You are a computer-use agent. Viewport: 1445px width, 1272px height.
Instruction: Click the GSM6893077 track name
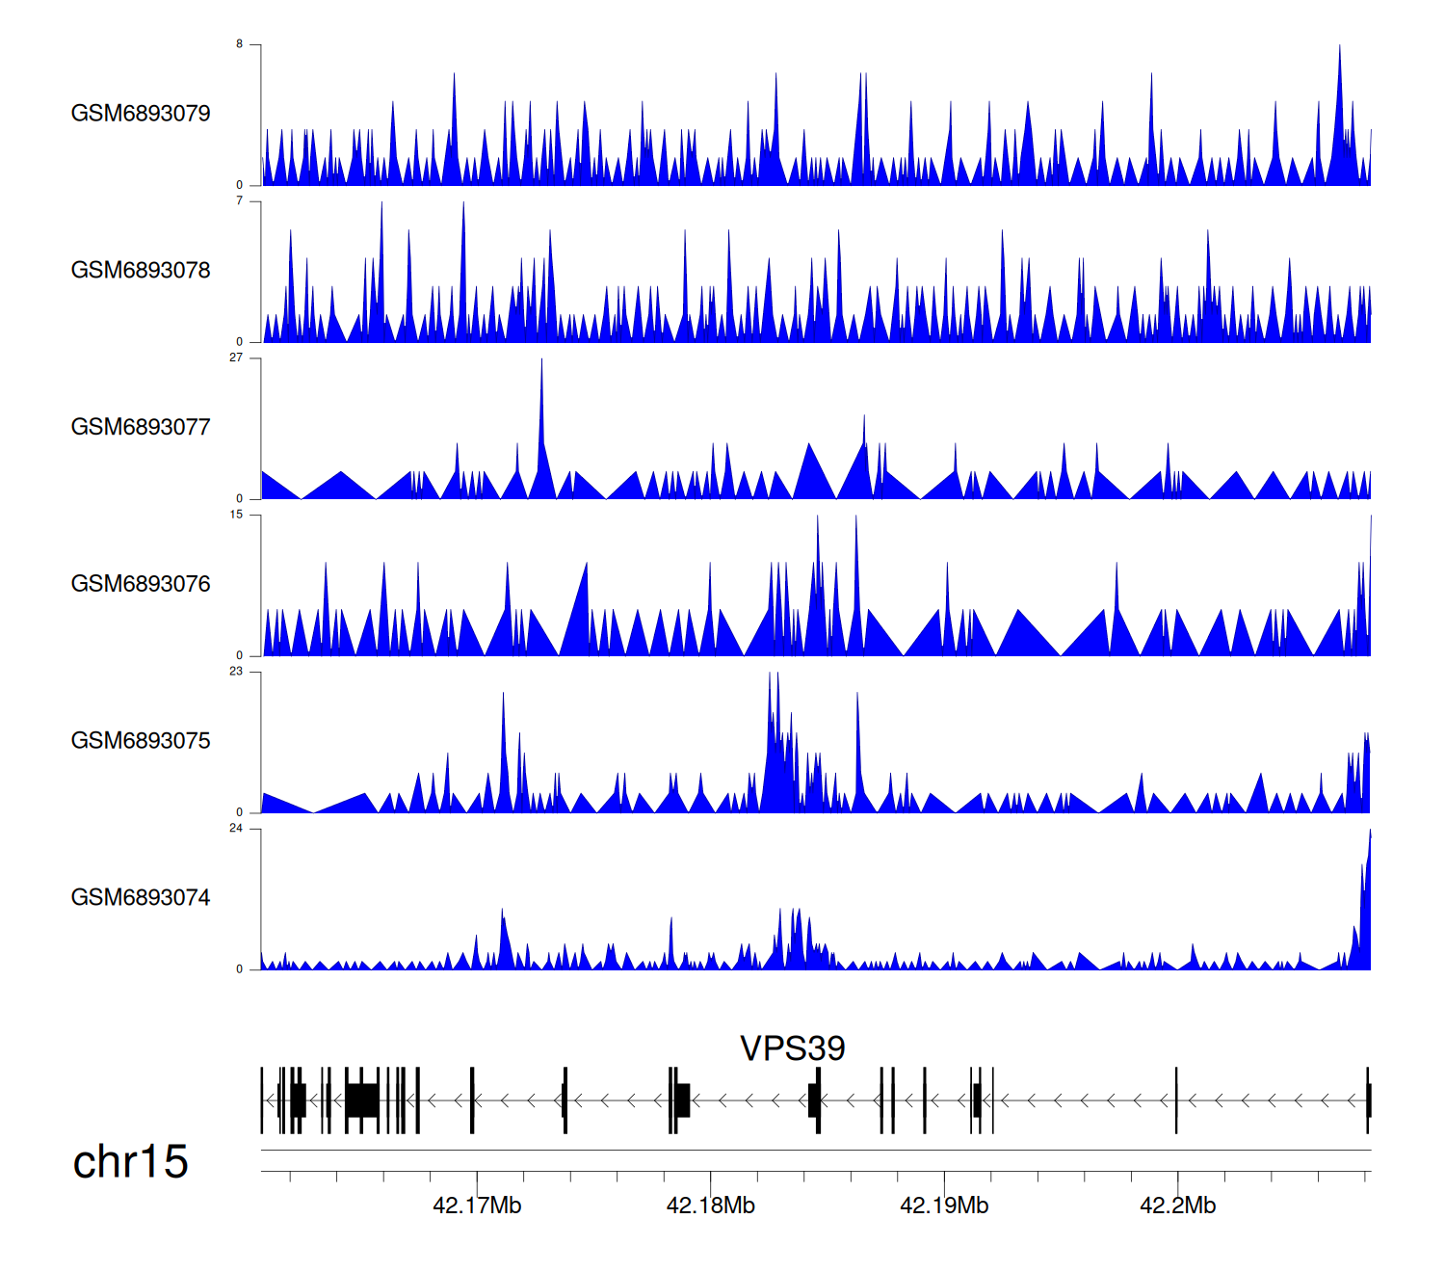pos(141,428)
